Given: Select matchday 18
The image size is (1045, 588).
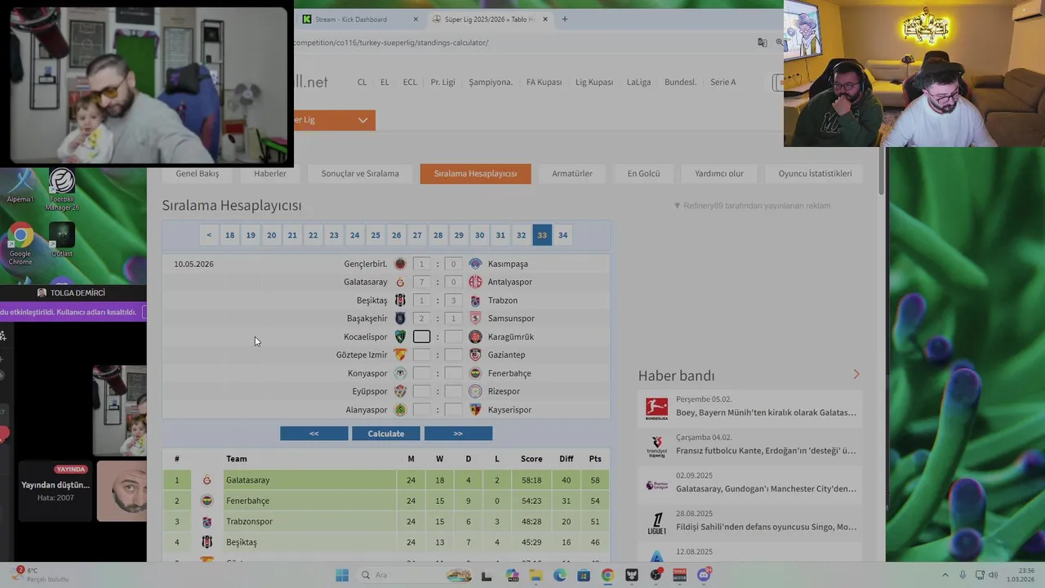Looking at the screenshot, I should coord(230,235).
